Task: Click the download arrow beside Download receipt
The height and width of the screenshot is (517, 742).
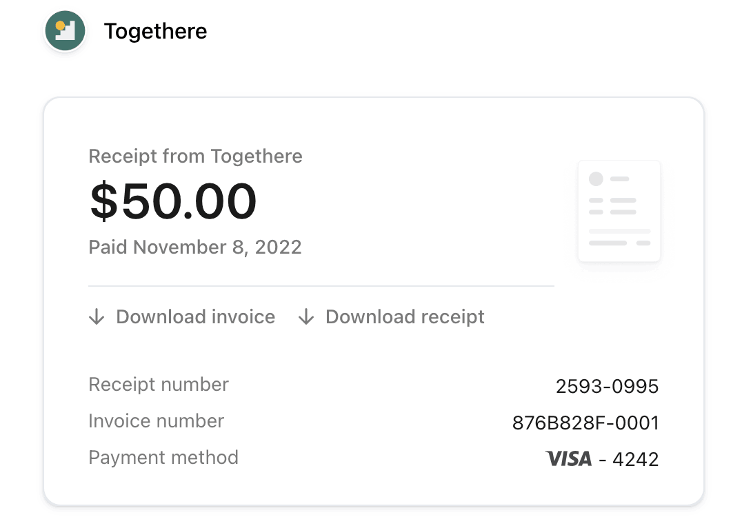Action: [306, 316]
